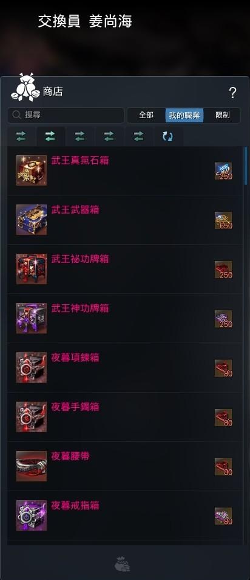The image size is (250, 580).
Task: Click the help question mark icon
Action: pyautogui.click(x=232, y=93)
